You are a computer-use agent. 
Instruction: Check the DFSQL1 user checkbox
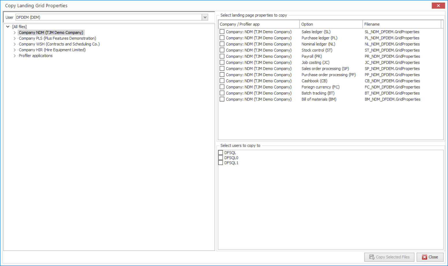[221, 163]
